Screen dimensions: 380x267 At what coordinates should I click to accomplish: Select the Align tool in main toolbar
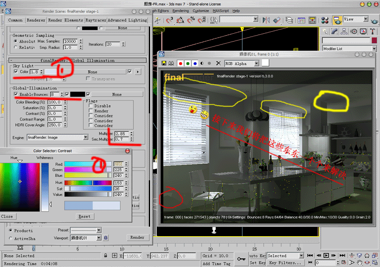tap(277, 20)
